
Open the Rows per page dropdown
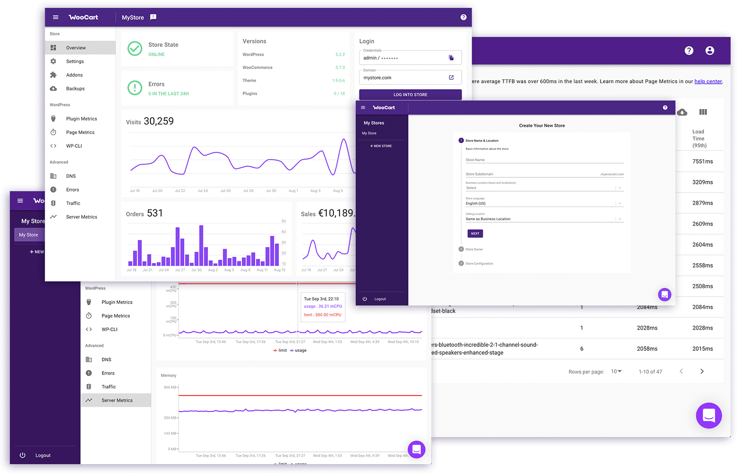(616, 372)
